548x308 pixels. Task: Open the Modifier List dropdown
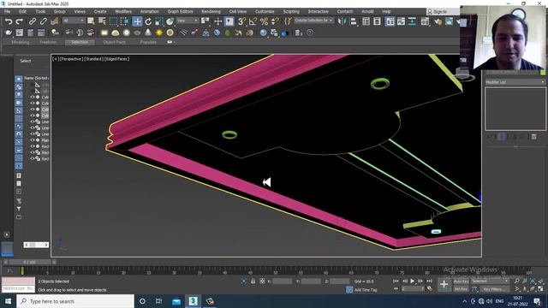point(515,82)
